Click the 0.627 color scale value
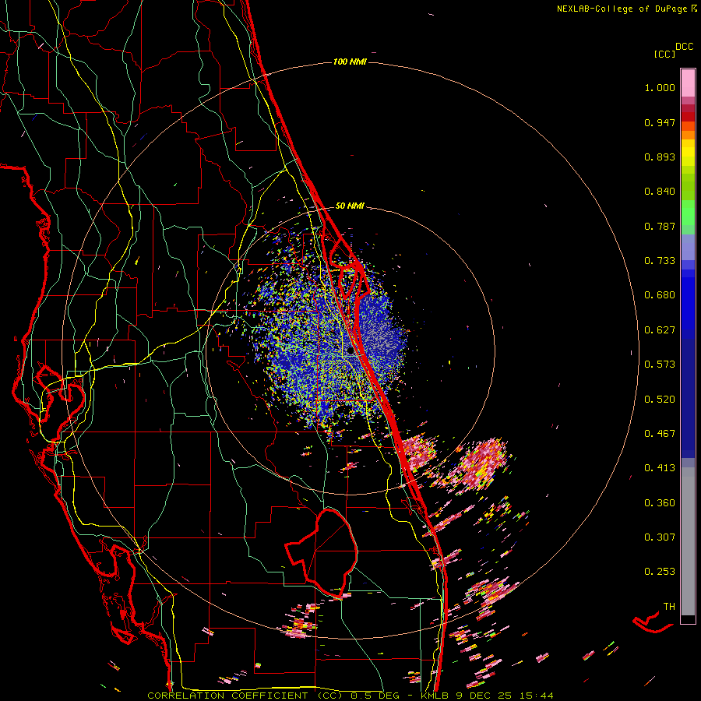 coord(660,330)
